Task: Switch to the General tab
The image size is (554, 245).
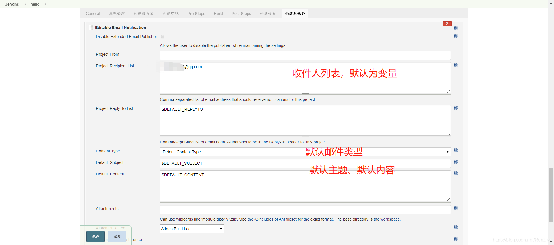Action: [x=93, y=14]
